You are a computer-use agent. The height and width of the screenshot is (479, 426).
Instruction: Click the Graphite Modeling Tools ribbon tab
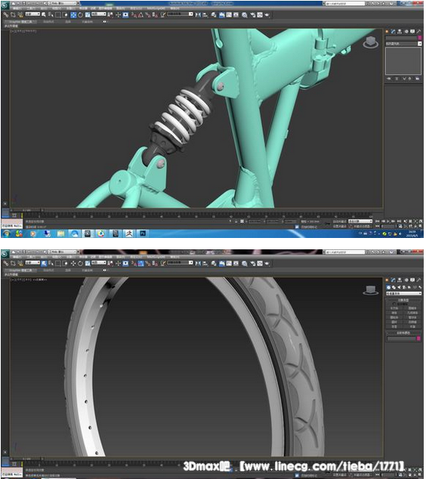[20, 22]
